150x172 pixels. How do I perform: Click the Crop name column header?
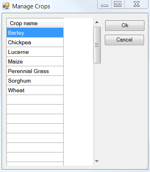[35, 23]
